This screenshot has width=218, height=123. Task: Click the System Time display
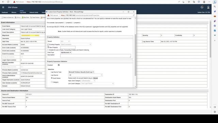pos(204,12)
